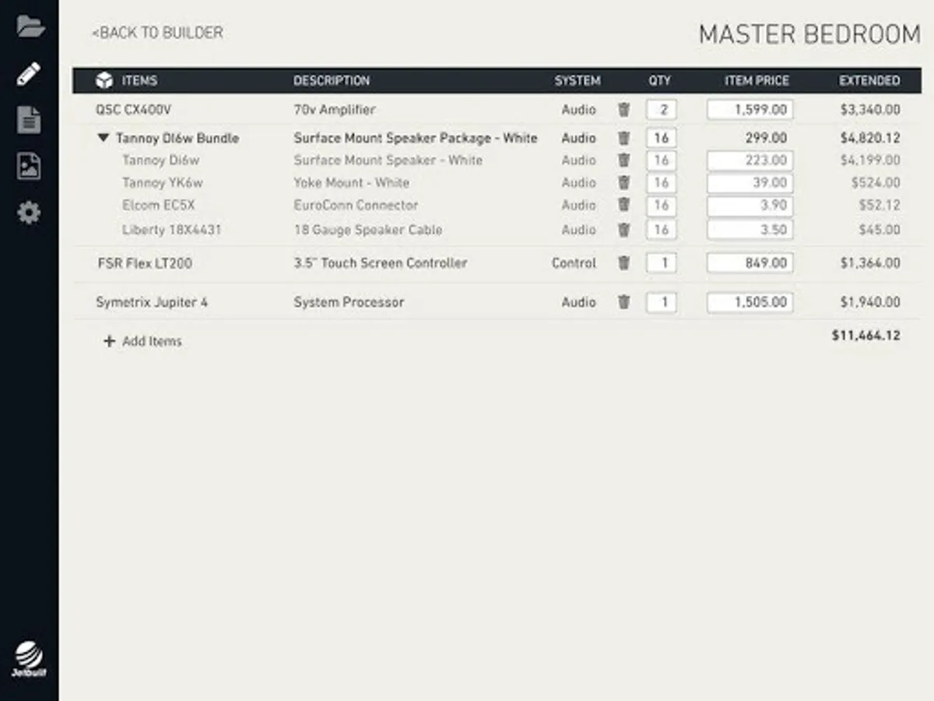
Task: Open the document icon in sidebar
Action: (29, 120)
